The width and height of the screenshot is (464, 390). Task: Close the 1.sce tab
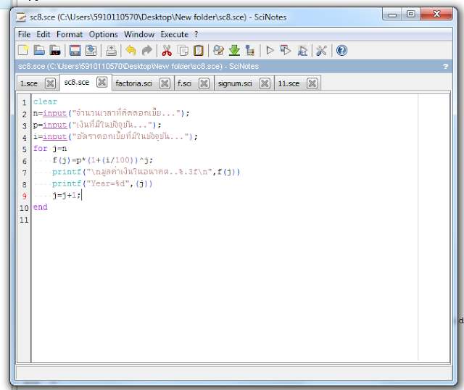pyautogui.click(x=50, y=83)
